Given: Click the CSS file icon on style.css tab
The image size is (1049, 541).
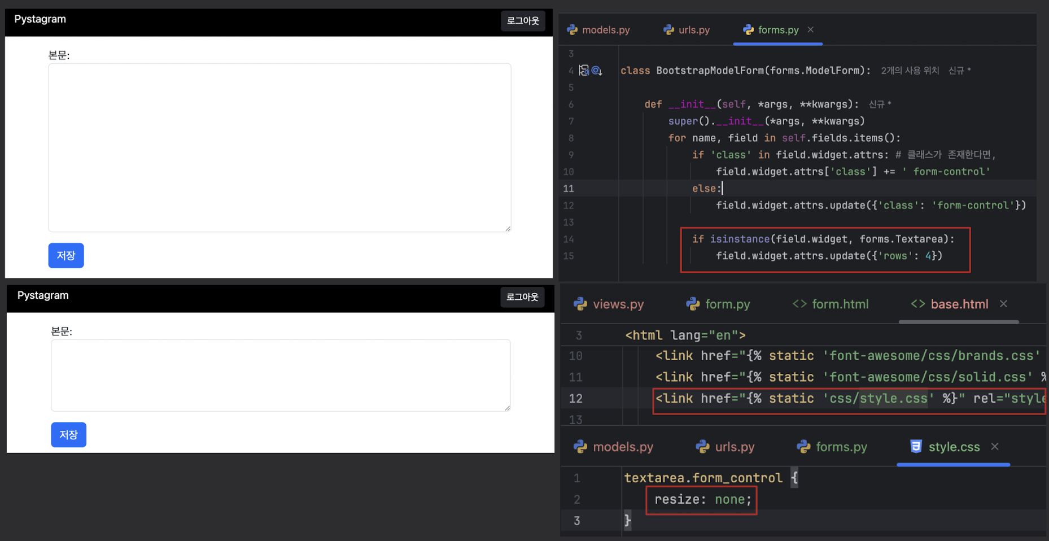Looking at the screenshot, I should pyautogui.click(x=916, y=447).
